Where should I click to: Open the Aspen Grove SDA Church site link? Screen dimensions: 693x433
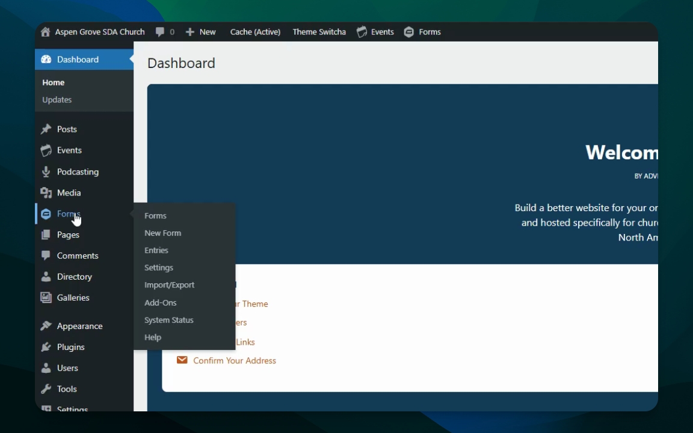(100, 32)
